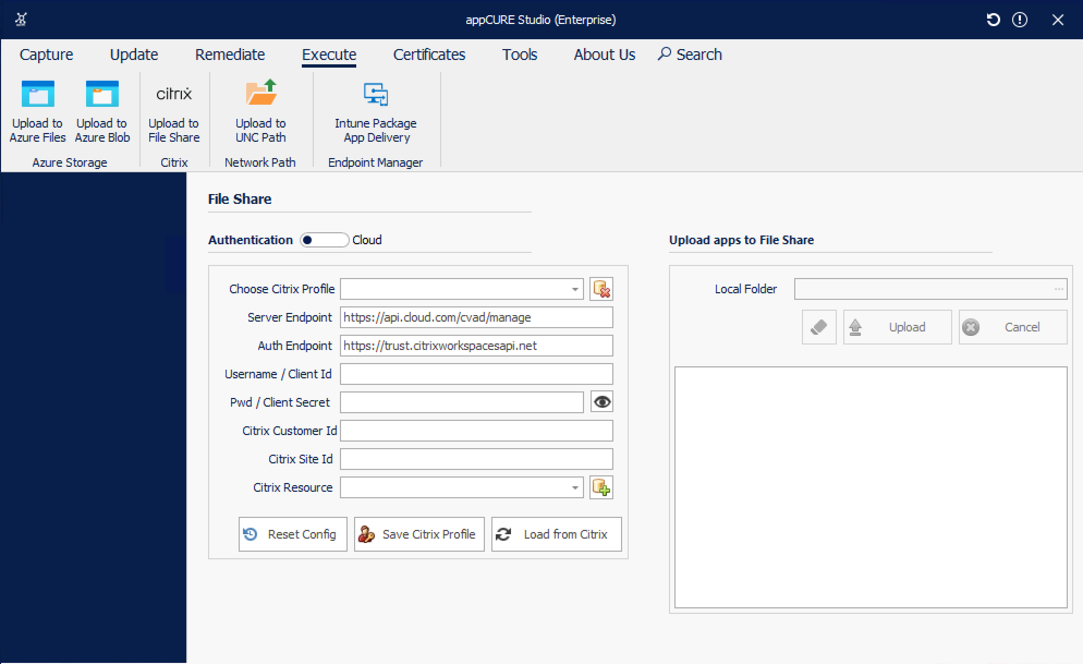Screen dimensions: 1083x664
Task: Focus the Citrix Customer Id field
Action: pyautogui.click(x=476, y=431)
